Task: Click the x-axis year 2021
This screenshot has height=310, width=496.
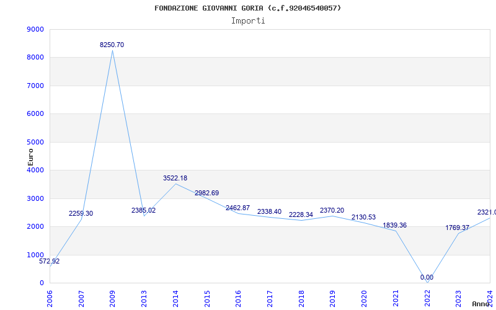Action: [396, 299]
